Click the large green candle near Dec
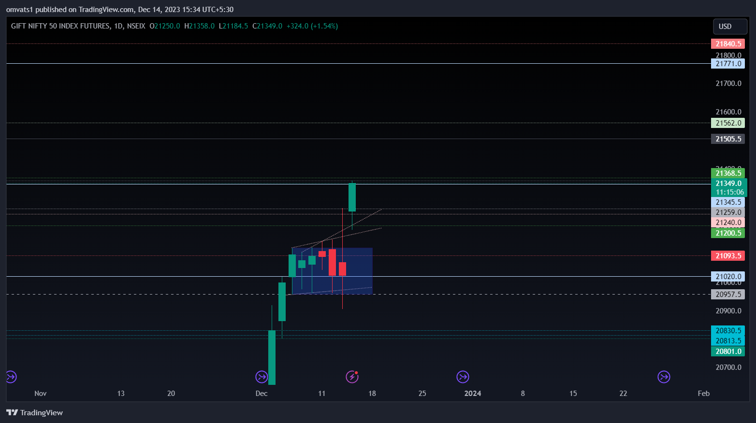The image size is (756, 423). pos(272,357)
